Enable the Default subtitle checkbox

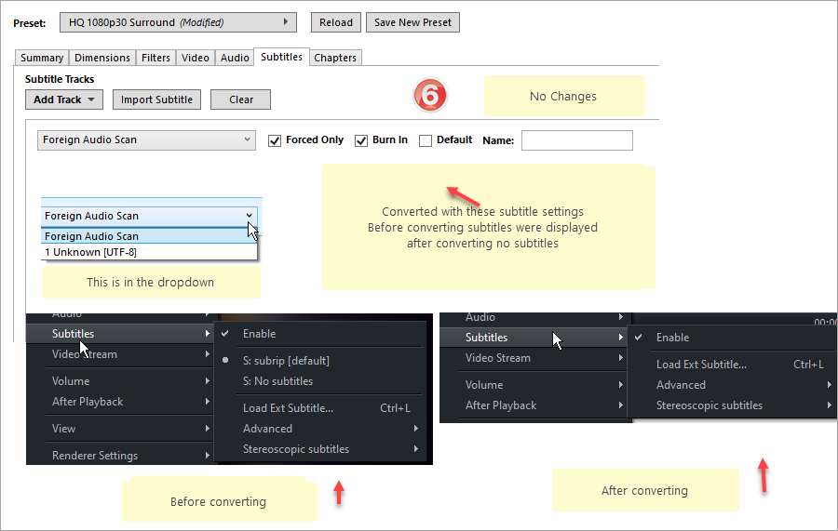pyautogui.click(x=426, y=140)
